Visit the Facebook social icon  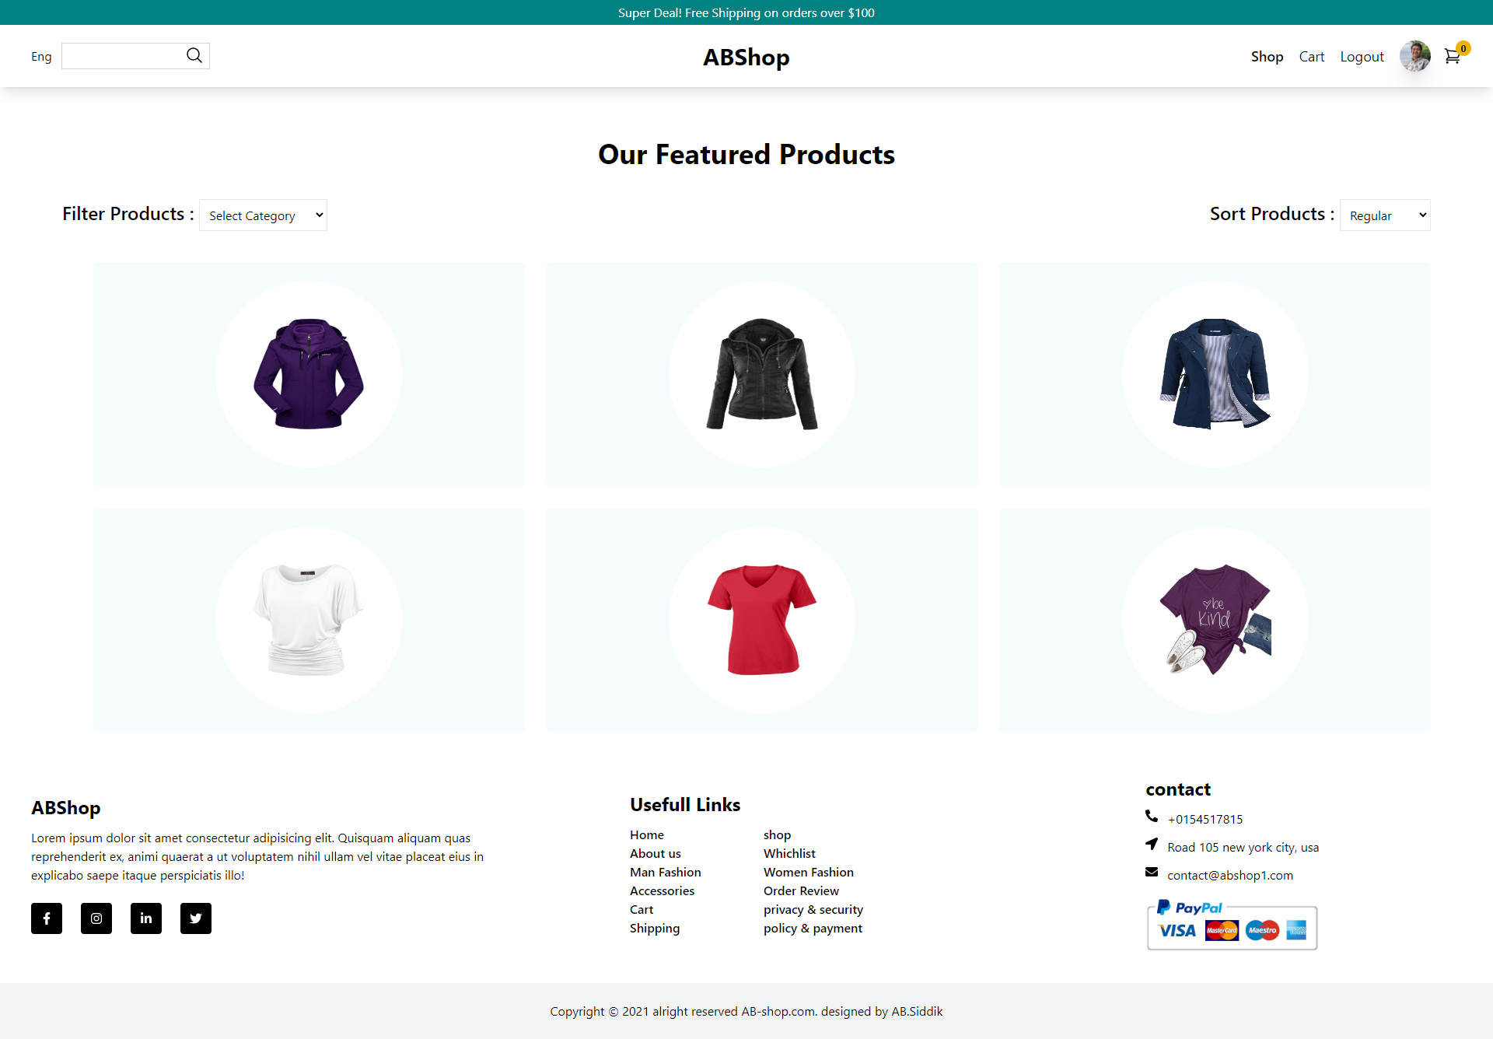46,918
